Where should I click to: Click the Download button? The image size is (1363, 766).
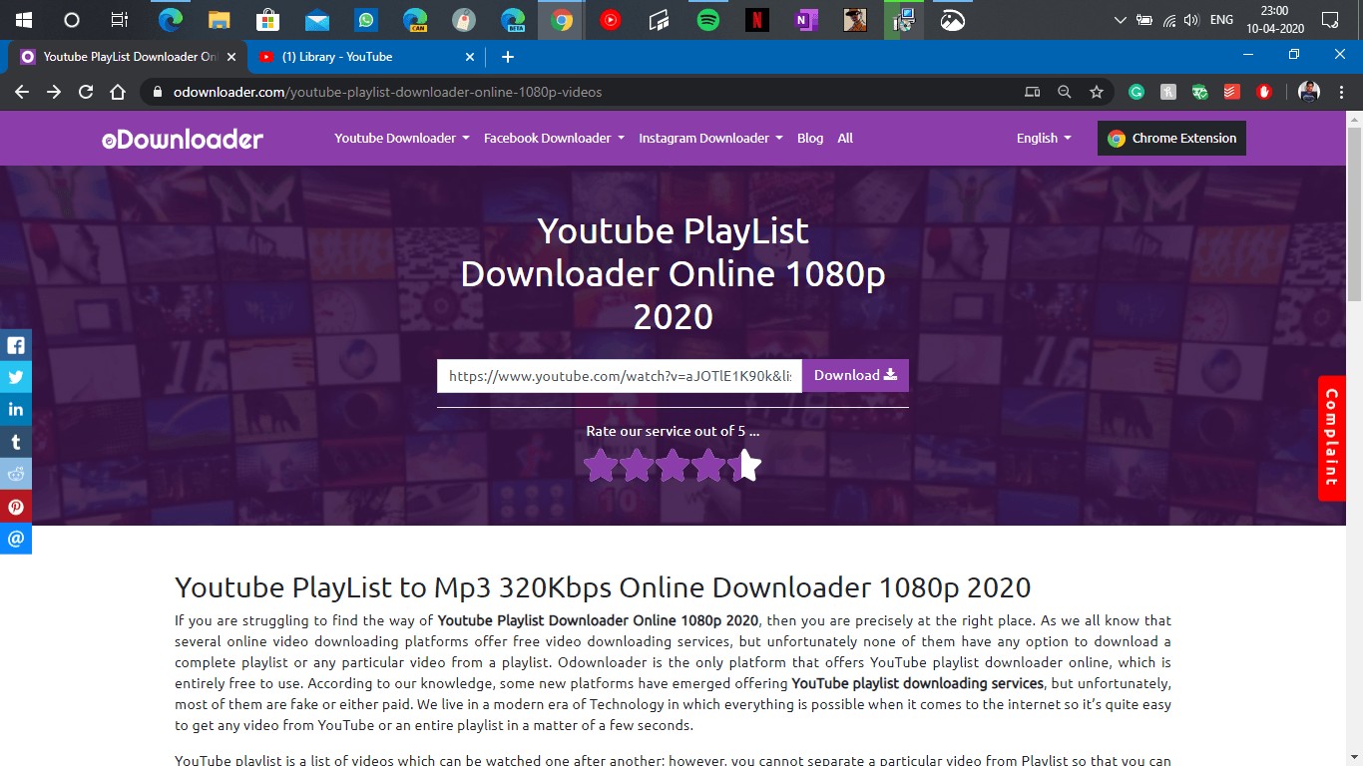pos(855,376)
